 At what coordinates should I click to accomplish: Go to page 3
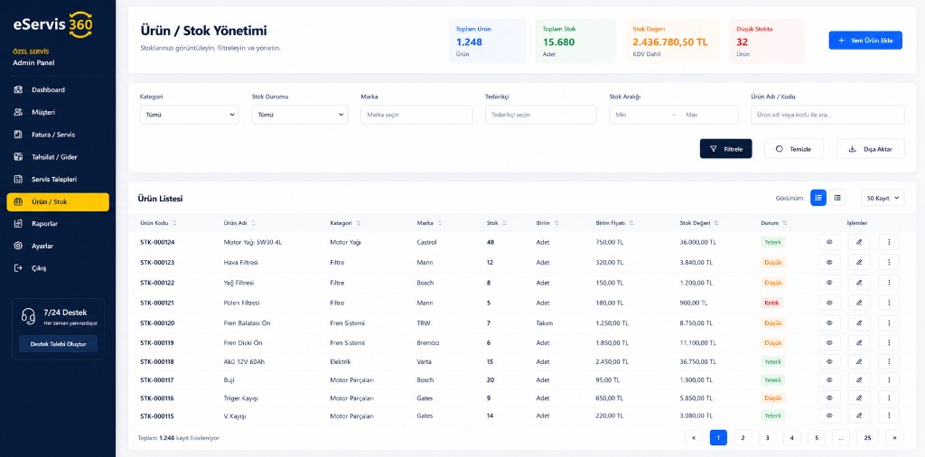[768, 437]
